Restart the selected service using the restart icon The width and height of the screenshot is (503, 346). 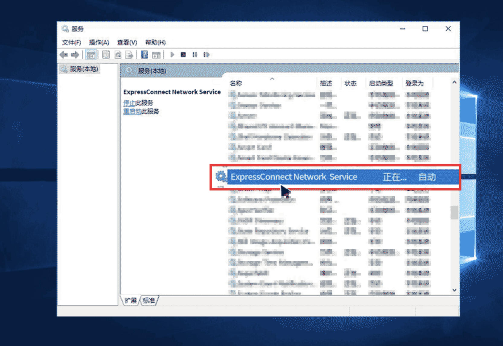(x=207, y=55)
